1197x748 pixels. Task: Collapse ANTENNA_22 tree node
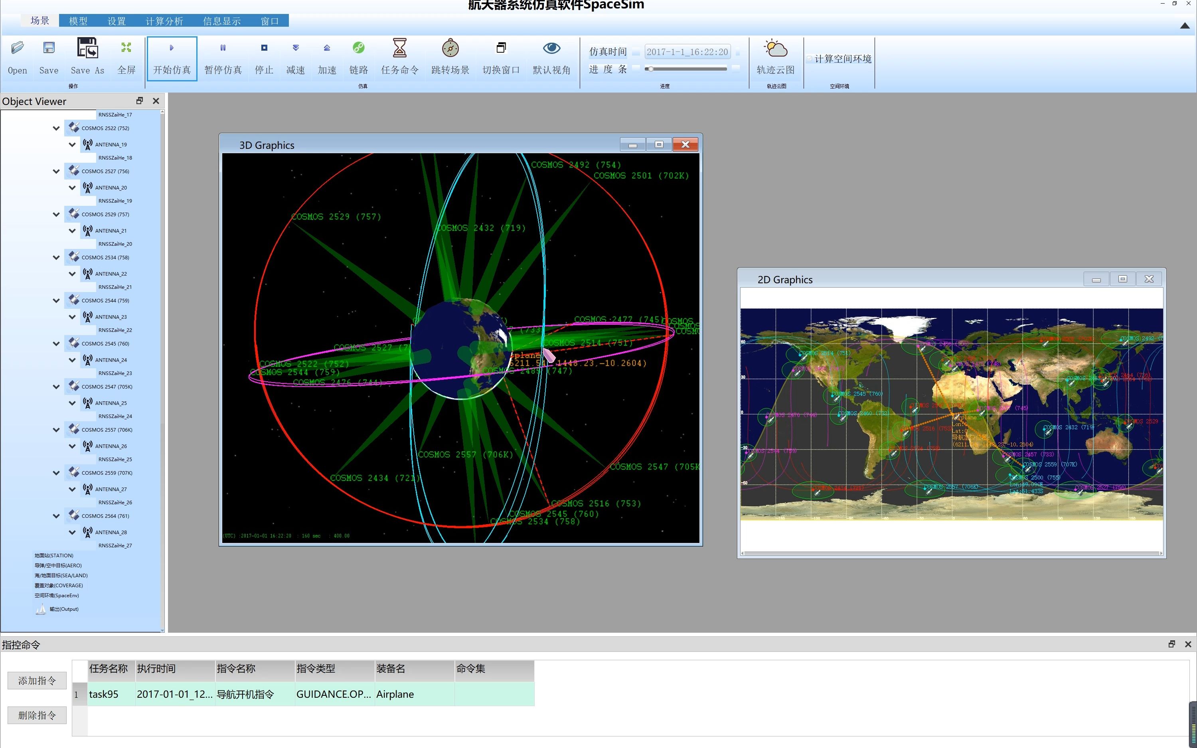coord(72,274)
